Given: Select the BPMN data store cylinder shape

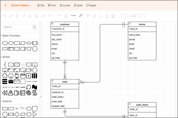Looking at the screenshot, I should tap(23, 76).
